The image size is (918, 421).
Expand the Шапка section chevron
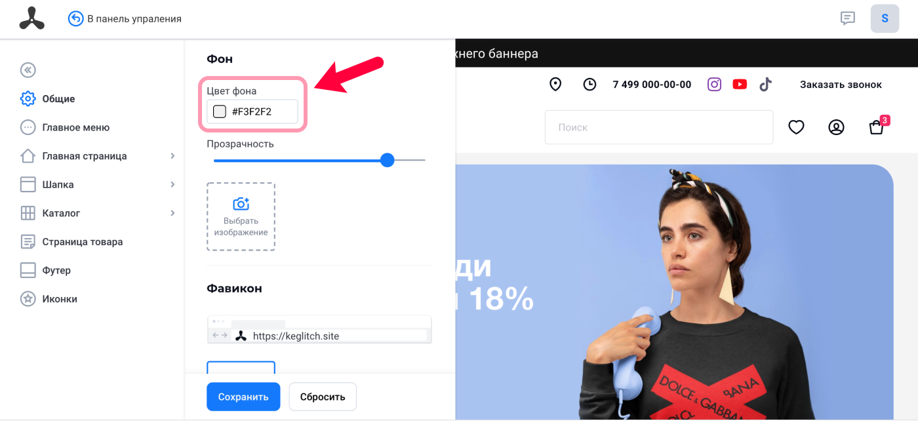pyautogui.click(x=172, y=184)
